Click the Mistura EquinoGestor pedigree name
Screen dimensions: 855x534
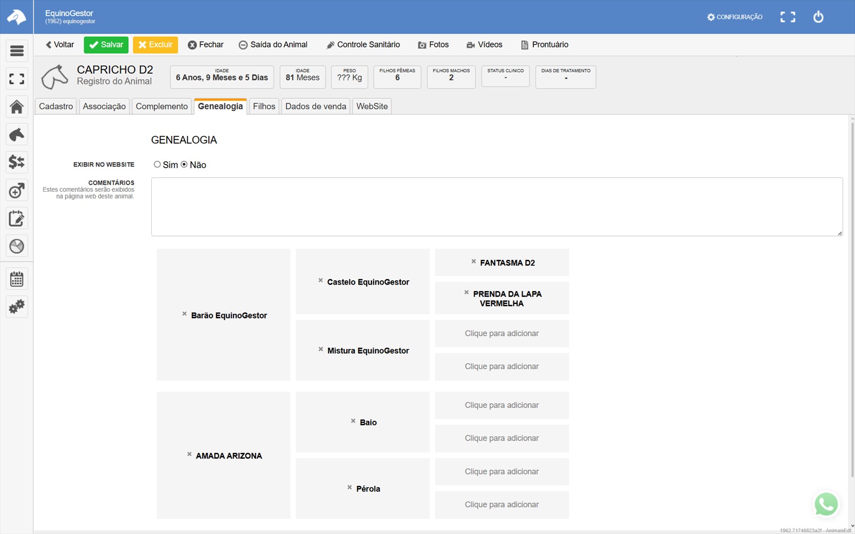[368, 350]
